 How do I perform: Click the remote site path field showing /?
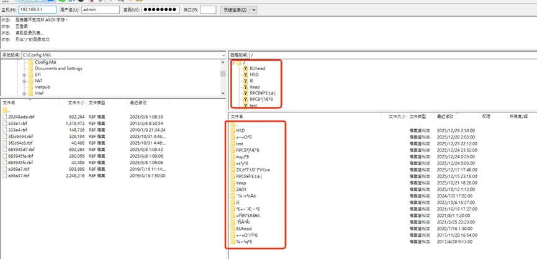[x=393, y=55]
